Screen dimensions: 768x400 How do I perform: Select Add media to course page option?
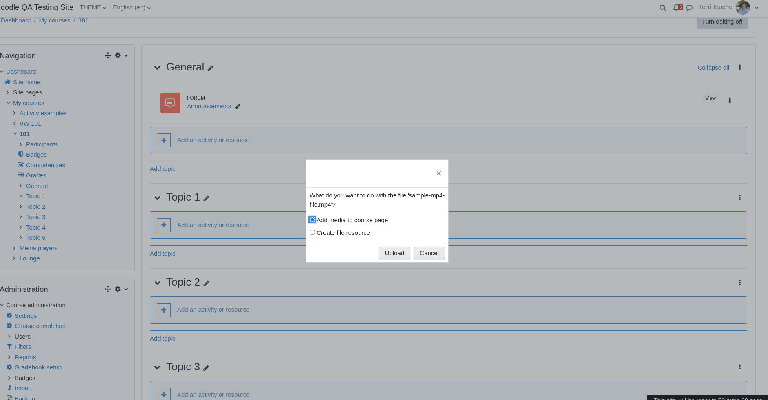pos(312,220)
